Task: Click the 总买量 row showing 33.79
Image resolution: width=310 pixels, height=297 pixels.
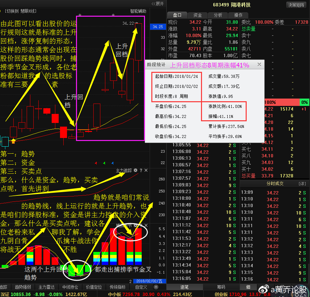Action: [275, 176]
